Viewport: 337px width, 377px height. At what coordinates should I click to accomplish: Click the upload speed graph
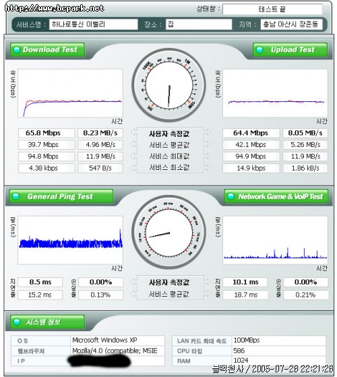click(x=275, y=93)
